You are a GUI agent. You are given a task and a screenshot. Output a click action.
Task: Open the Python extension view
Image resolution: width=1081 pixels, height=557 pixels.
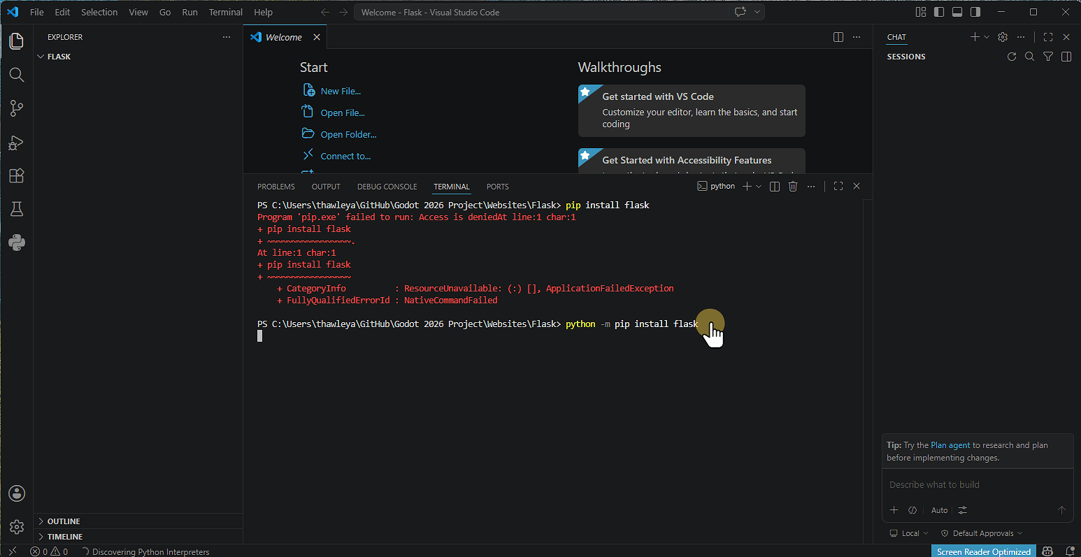click(17, 243)
